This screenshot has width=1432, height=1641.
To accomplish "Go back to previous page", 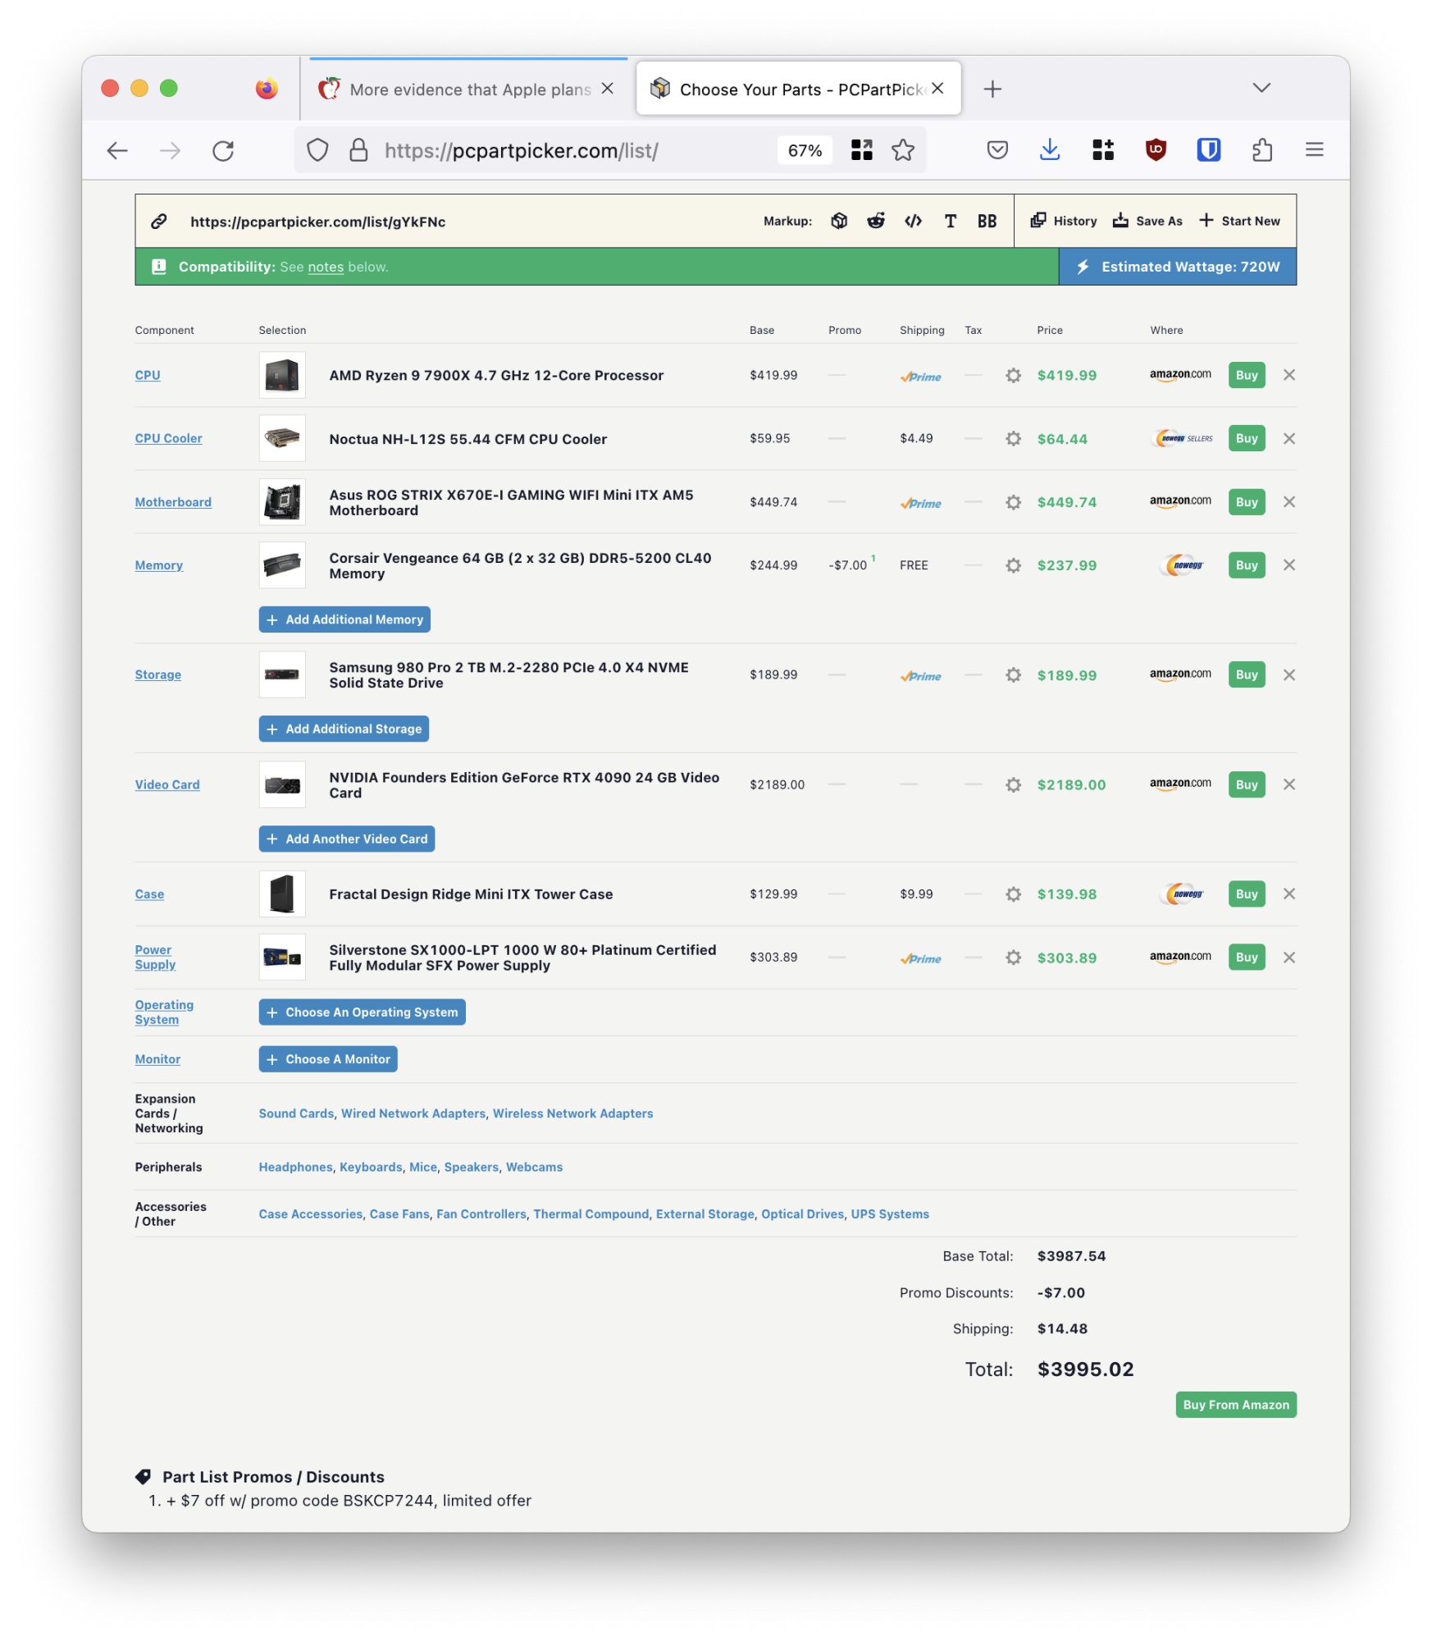I will [x=117, y=150].
